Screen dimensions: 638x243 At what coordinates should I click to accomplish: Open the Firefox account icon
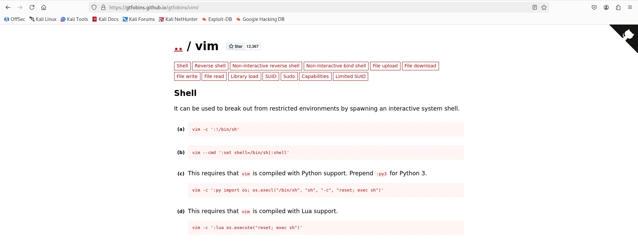click(x=606, y=7)
